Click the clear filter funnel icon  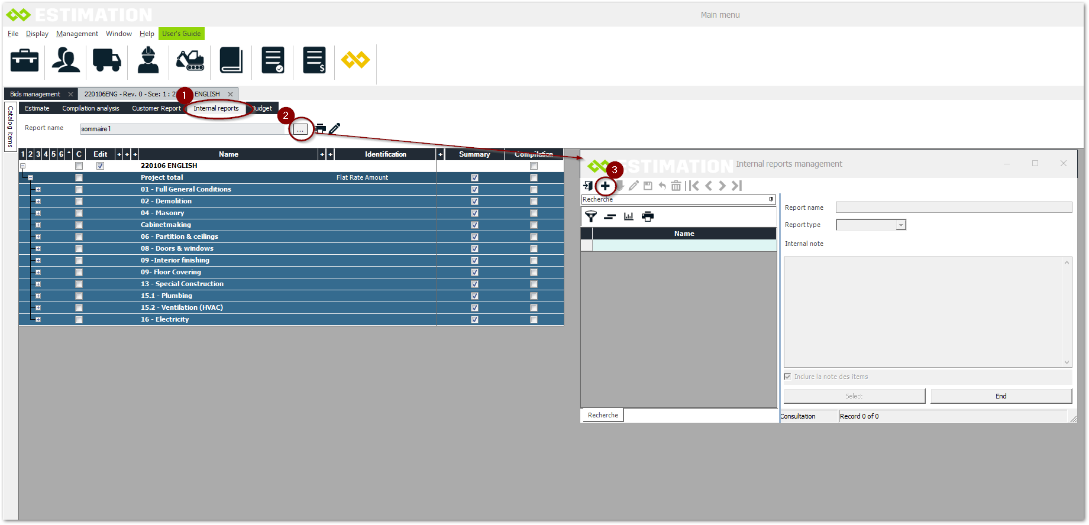[x=590, y=216]
